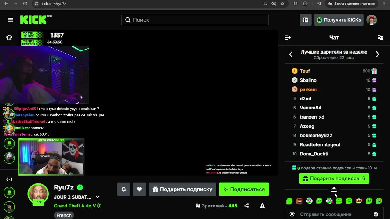
Task: Select Roadtofermtageul in gifters list
Action: coord(320,145)
